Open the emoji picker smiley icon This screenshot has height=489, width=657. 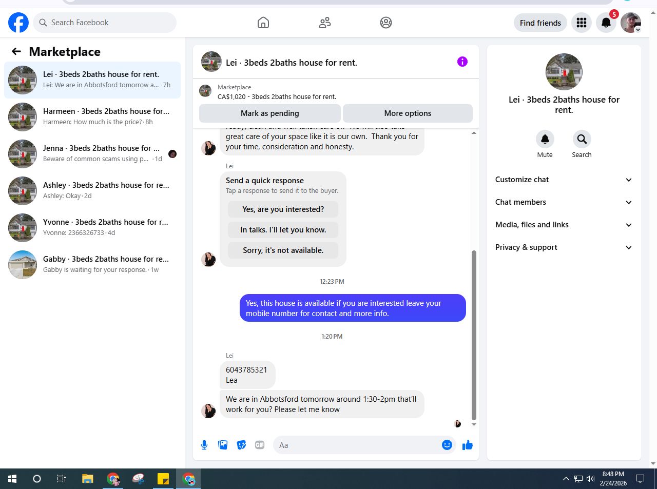pyautogui.click(x=447, y=445)
